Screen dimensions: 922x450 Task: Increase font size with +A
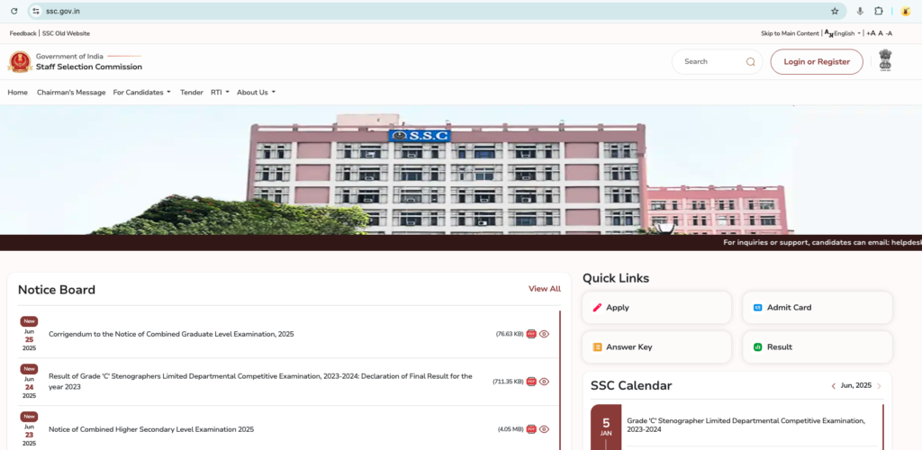click(871, 33)
